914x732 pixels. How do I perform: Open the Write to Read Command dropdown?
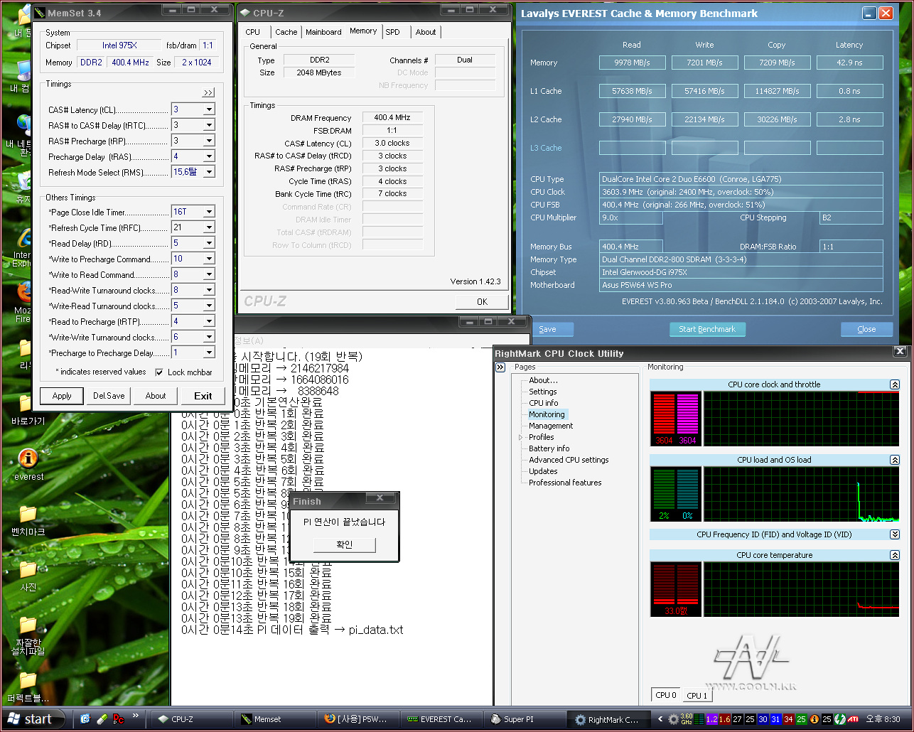pyautogui.click(x=209, y=274)
